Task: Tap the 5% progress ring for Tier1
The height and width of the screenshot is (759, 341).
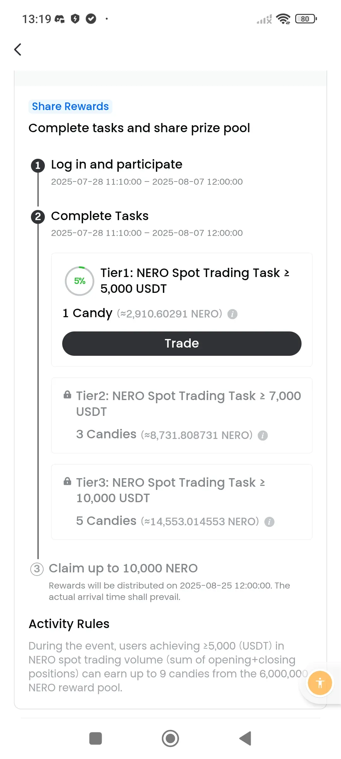Action: pyautogui.click(x=80, y=281)
